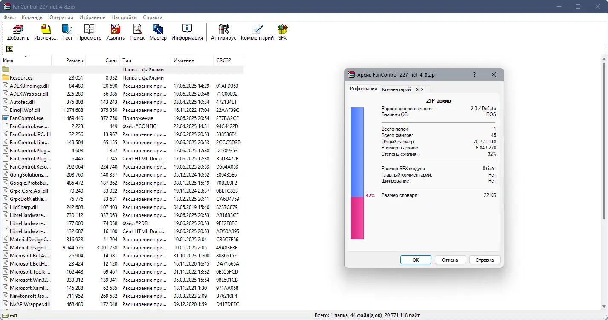Viewport: 608px width, 320px height.
Task: Open the Файл menu
Action: [x=9, y=17]
